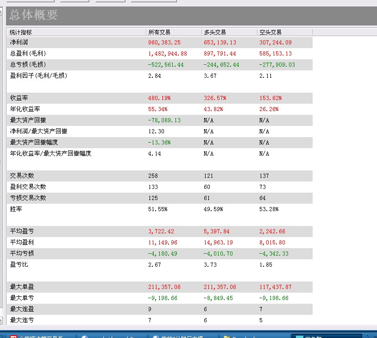Screen dimensions: 377x338
Task: Select long largest loss -8,849.45
Action: point(218,298)
